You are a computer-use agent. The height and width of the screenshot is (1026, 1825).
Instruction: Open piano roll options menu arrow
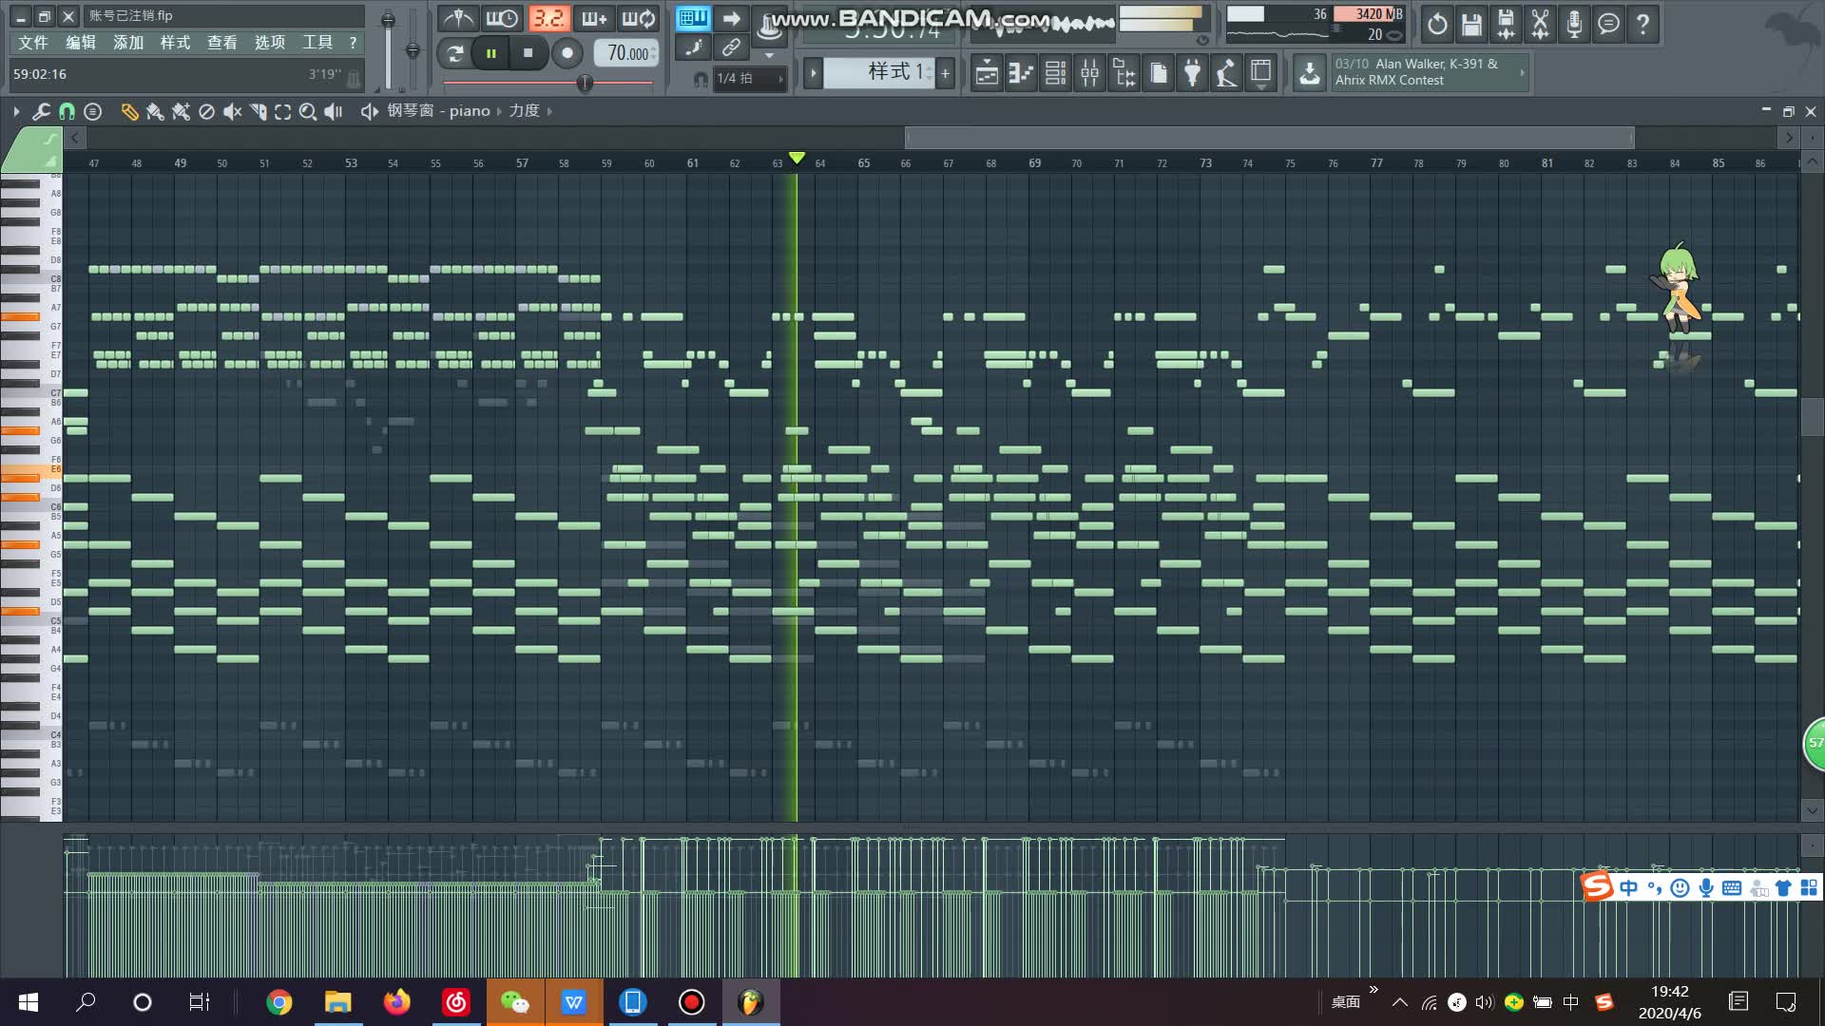[16, 111]
